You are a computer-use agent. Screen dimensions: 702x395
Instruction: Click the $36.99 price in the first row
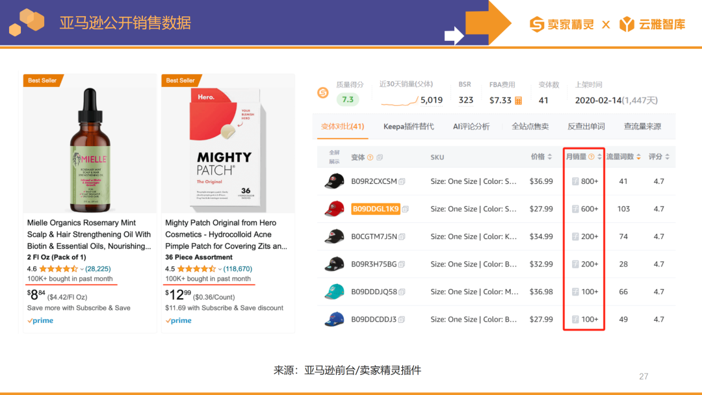(541, 181)
